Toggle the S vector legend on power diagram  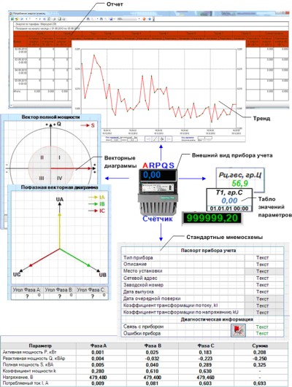coord(88,125)
